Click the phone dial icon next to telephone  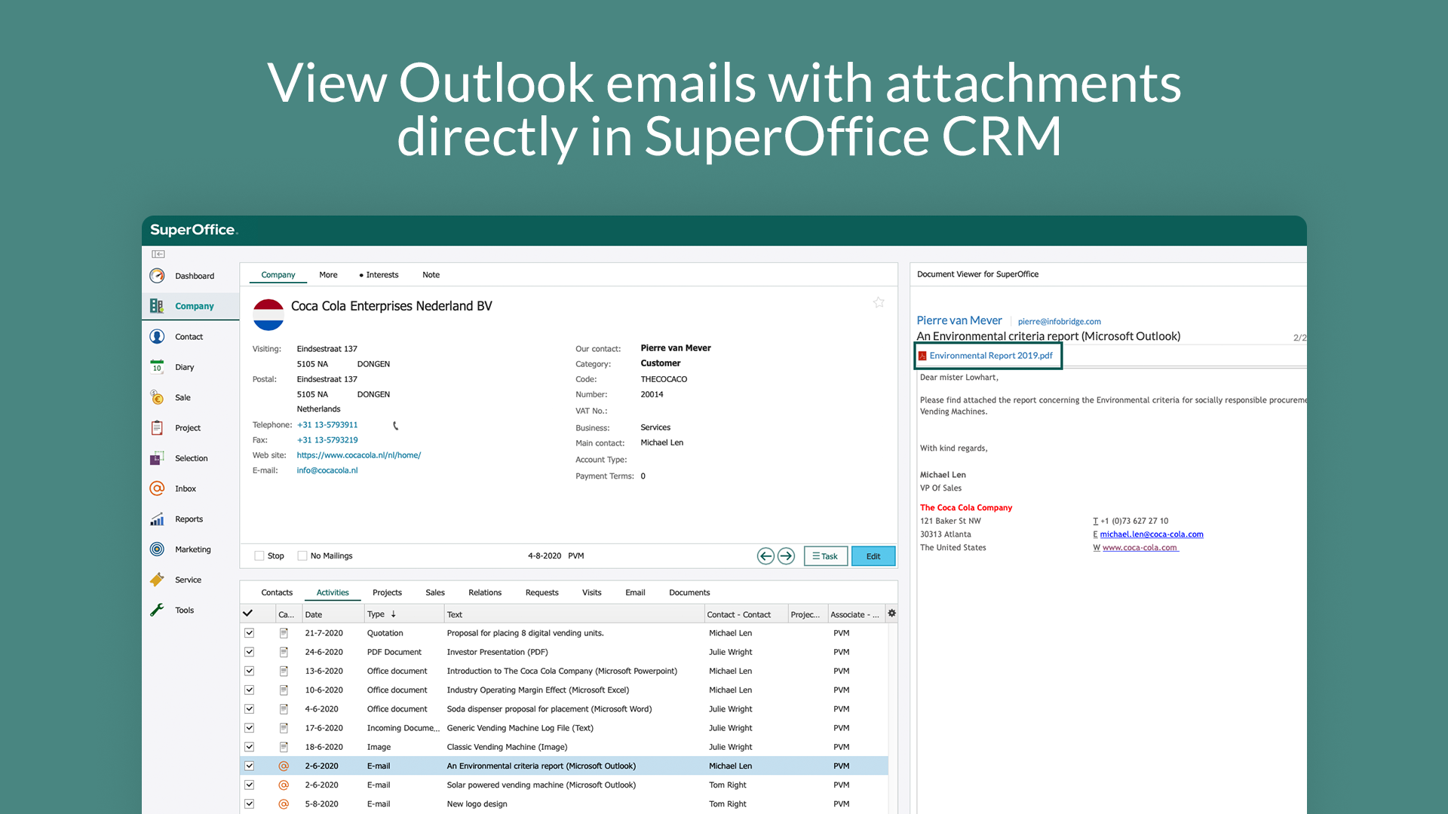pyautogui.click(x=395, y=426)
